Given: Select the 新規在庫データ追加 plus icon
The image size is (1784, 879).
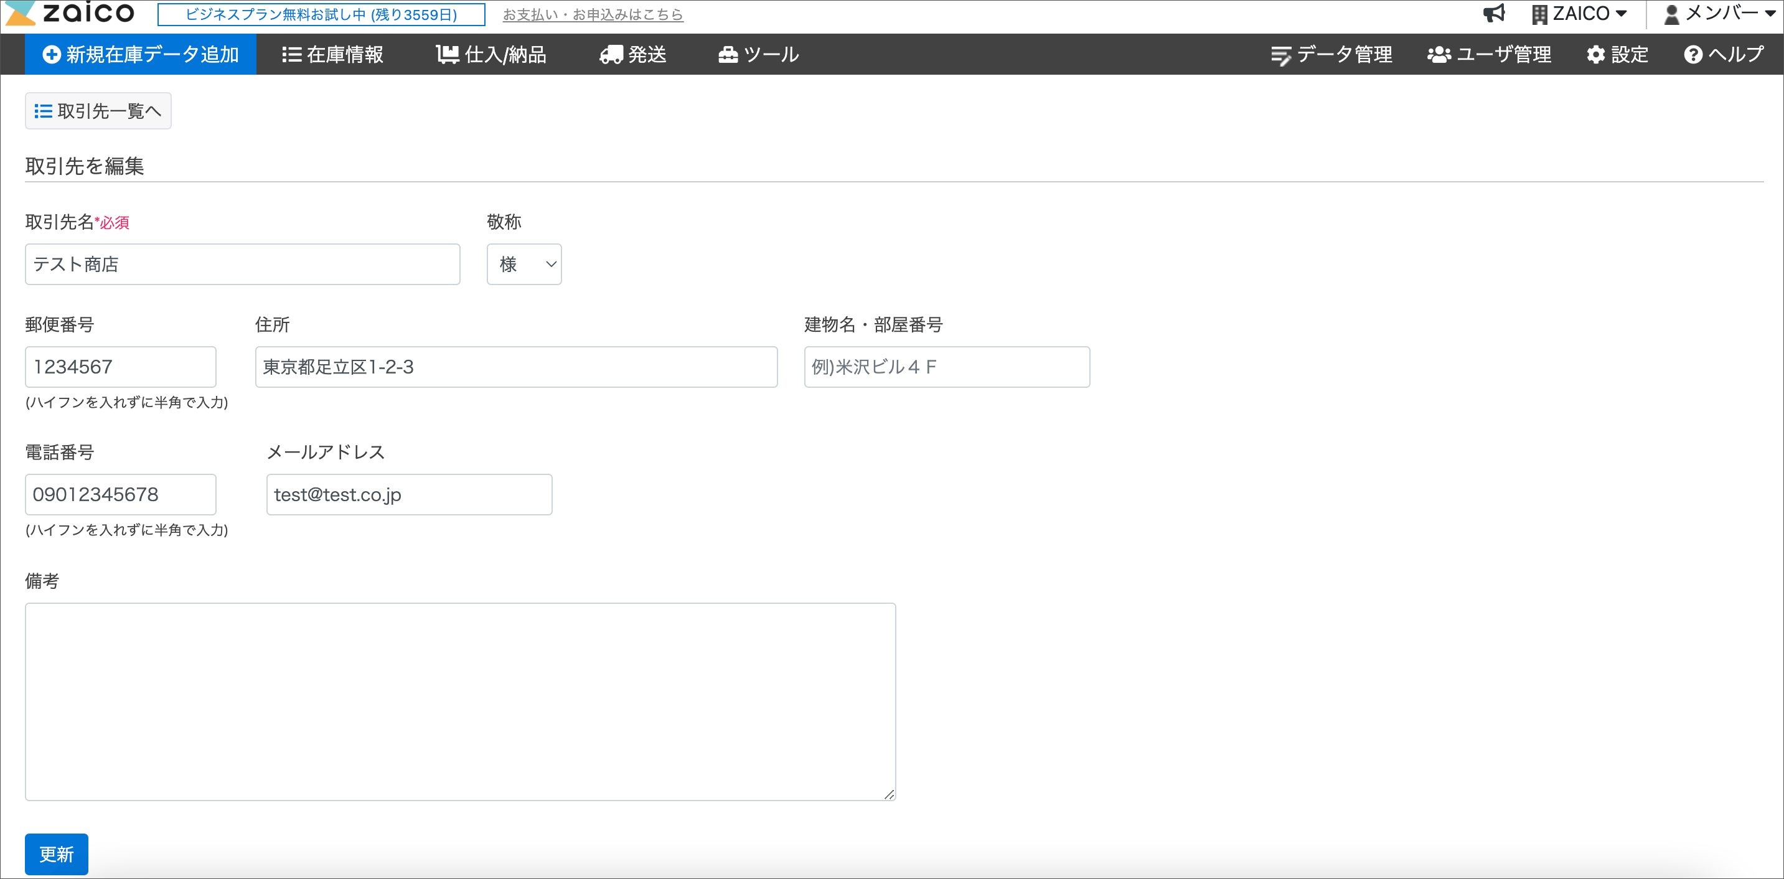Looking at the screenshot, I should click(52, 54).
